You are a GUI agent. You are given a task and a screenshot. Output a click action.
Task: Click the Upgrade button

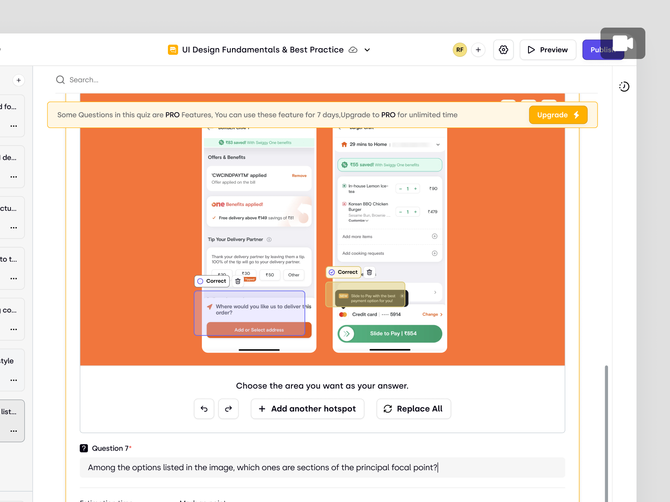click(558, 115)
